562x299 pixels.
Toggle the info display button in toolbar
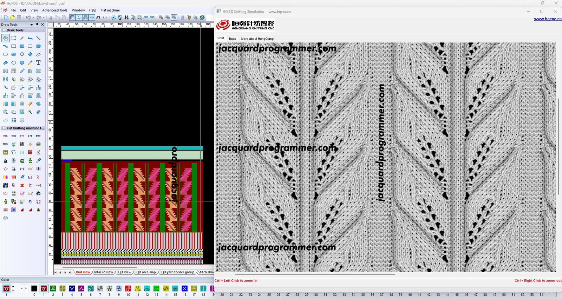79,18
